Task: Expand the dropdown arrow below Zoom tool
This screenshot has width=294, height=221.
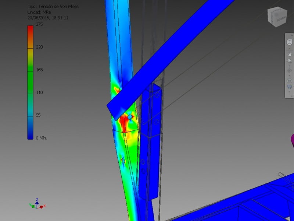Action: [x=289, y=66]
